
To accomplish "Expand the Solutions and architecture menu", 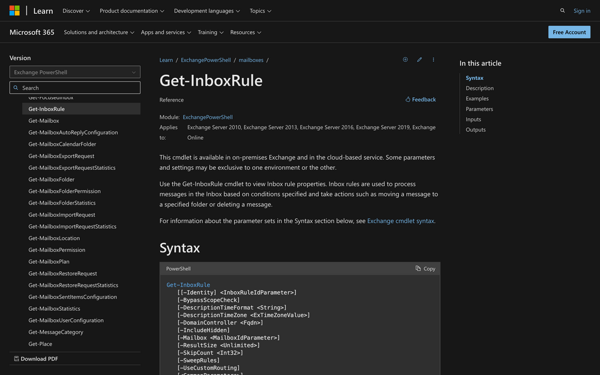I will (x=99, y=32).
